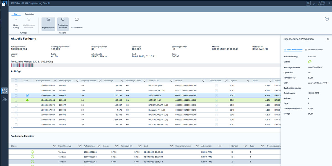Collapse the ribbon with the chevron button
Image resolution: width=332 pixels, height=166 pixels.
[326, 19]
